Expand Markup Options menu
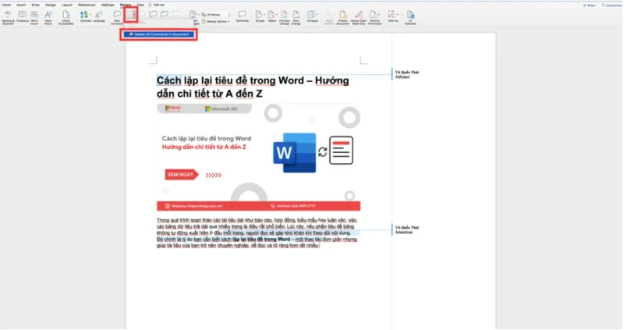 point(216,22)
